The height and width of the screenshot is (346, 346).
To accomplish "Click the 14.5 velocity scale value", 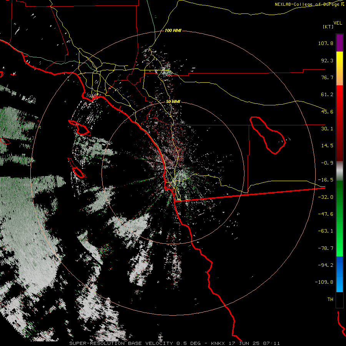I will tap(327, 146).
